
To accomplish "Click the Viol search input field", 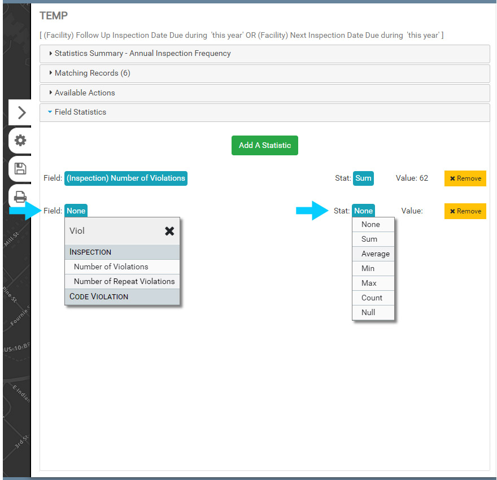I will (x=113, y=231).
